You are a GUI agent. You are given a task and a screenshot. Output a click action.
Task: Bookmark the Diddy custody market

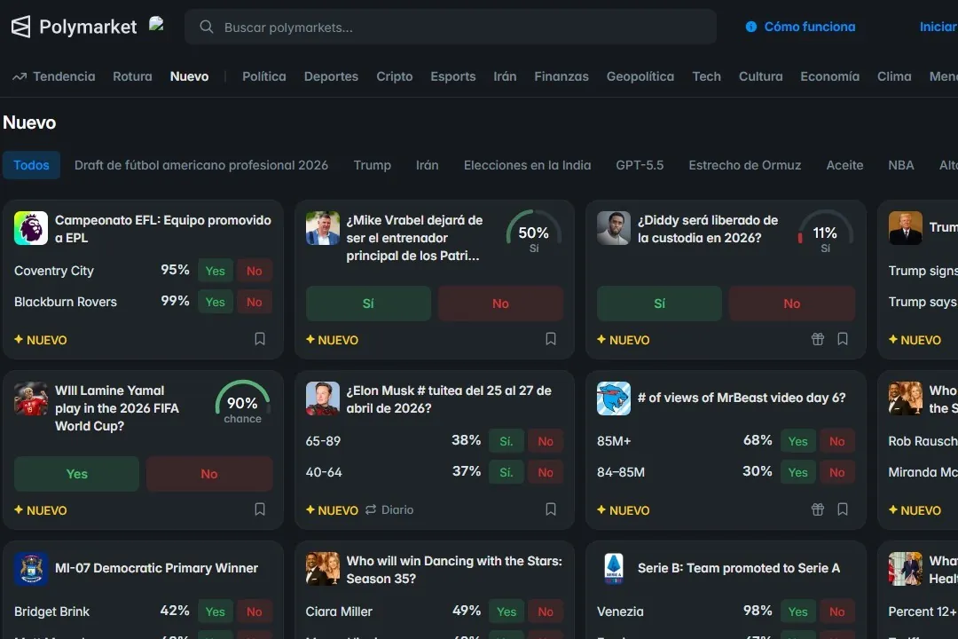(843, 339)
